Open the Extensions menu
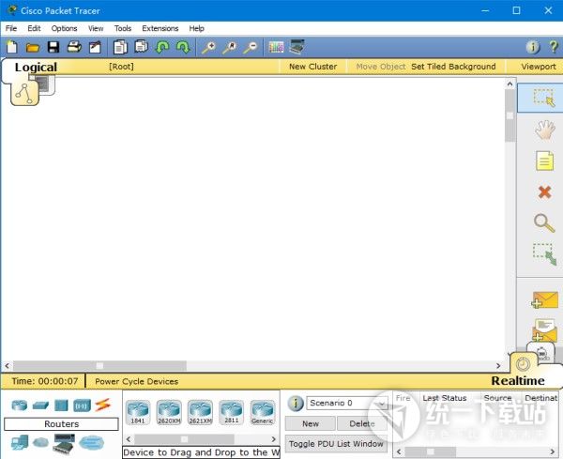This screenshot has height=459, width=563. [x=160, y=28]
